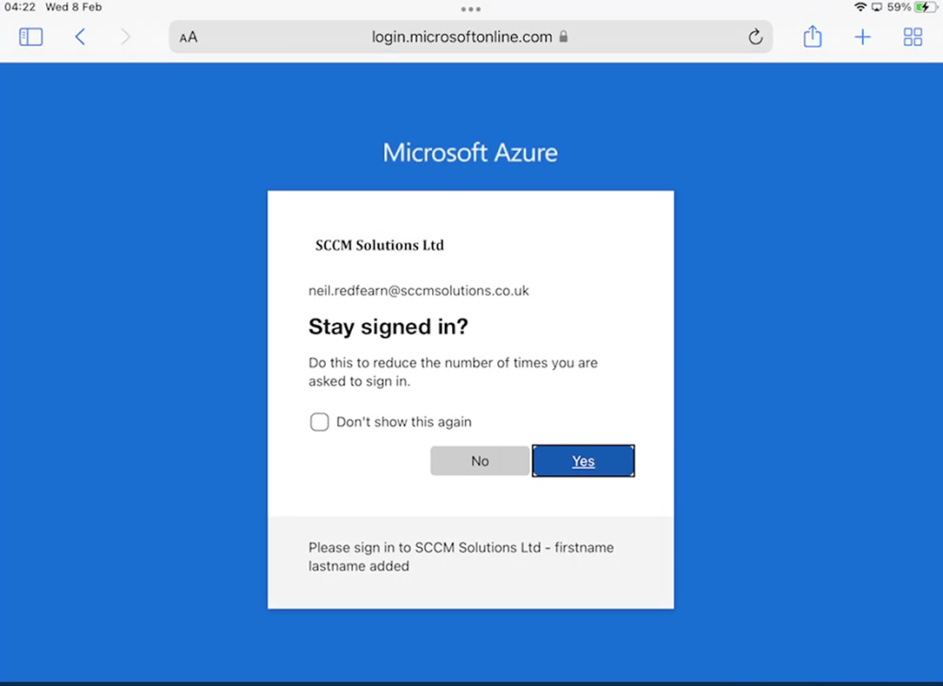Choose No on the stay signed in prompt

click(x=480, y=460)
